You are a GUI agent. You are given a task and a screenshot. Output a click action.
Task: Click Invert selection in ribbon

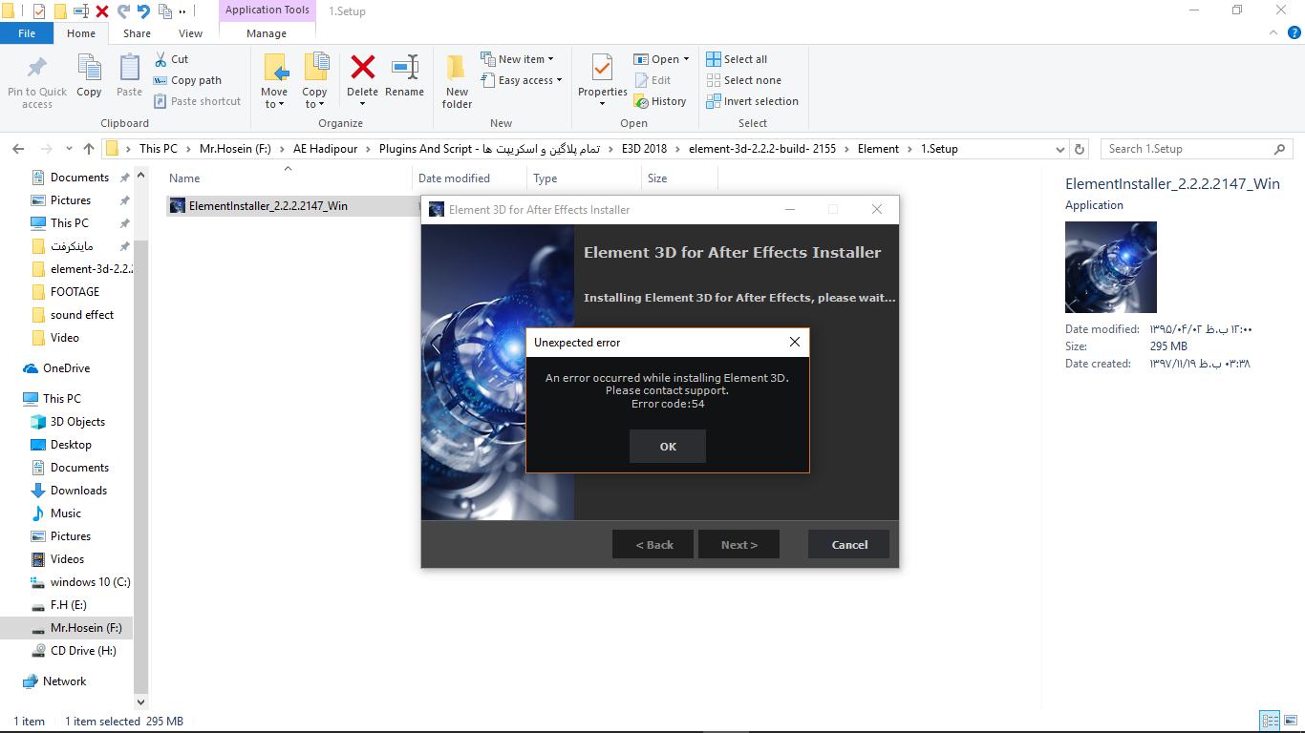pos(752,101)
